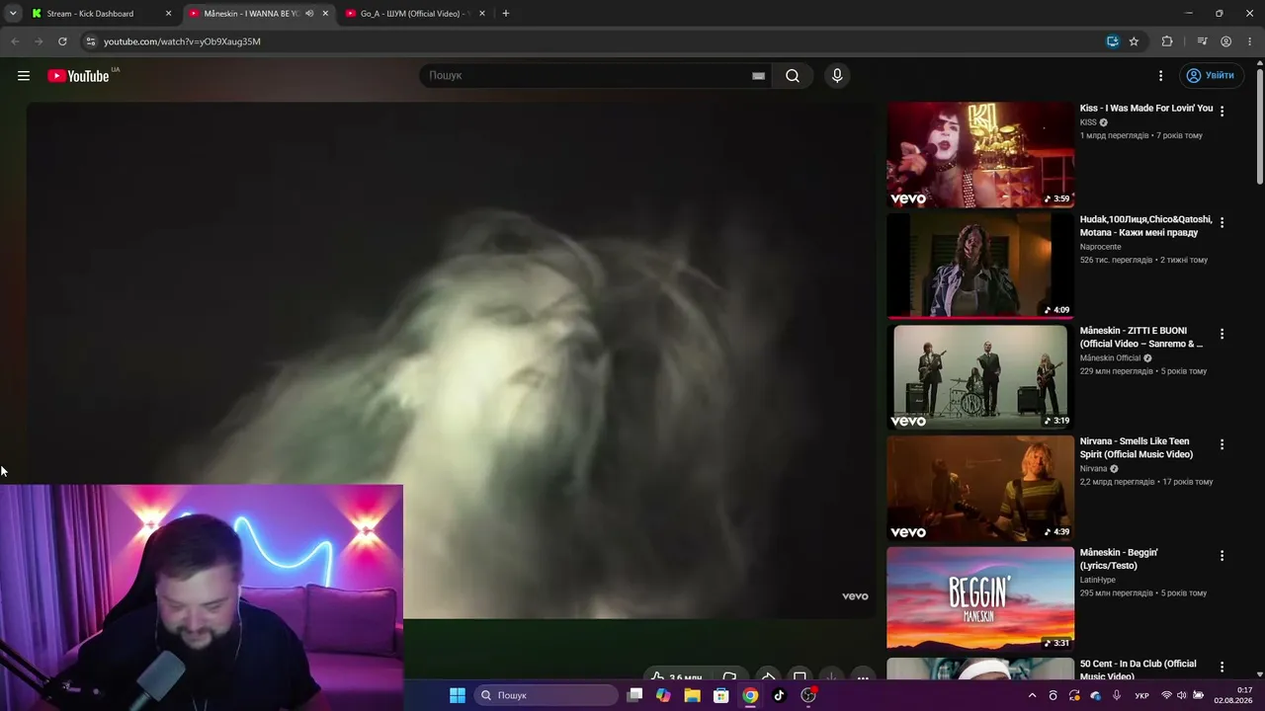The image size is (1265, 711).
Task: Visit the Måneskin Official channel name
Action: pos(1110,358)
